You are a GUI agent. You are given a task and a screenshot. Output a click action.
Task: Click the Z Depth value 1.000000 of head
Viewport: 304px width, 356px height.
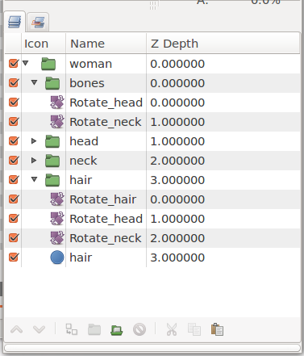pyautogui.click(x=177, y=141)
